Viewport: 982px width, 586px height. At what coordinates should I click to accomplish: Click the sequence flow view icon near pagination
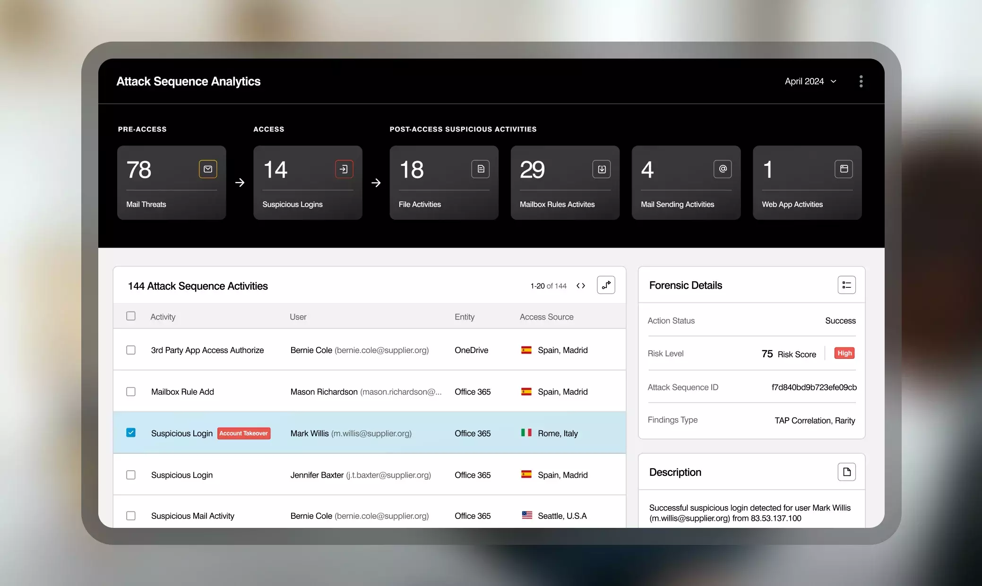tap(606, 285)
